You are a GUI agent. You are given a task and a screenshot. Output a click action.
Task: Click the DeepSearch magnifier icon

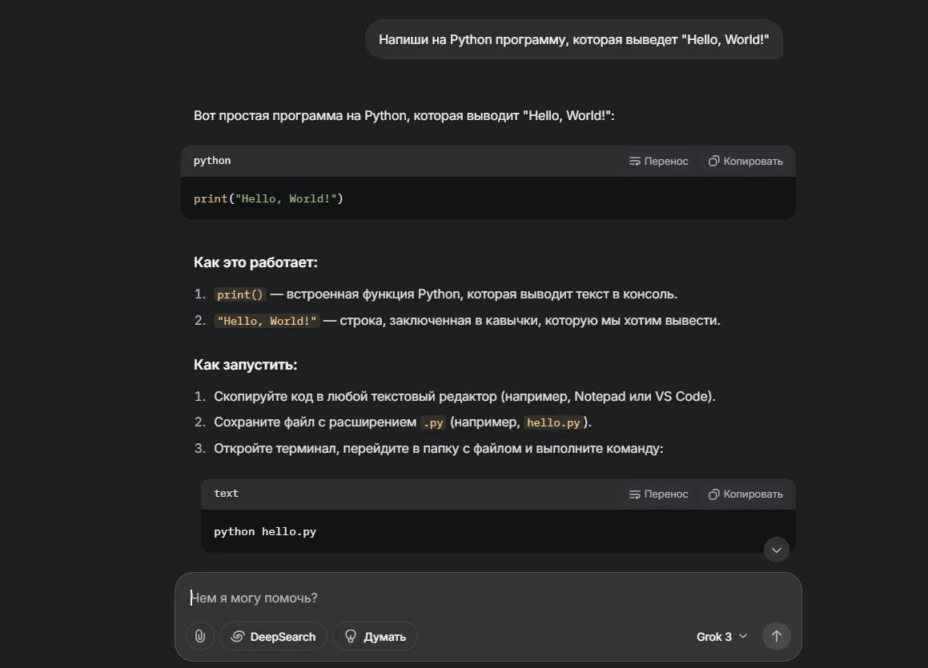pyautogui.click(x=238, y=636)
